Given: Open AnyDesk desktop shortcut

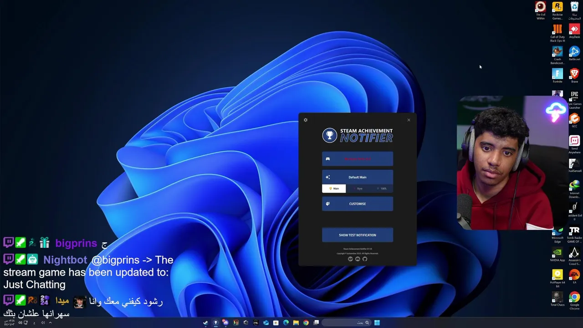Looking at the screenshot, I should click(x=574, y=31).
